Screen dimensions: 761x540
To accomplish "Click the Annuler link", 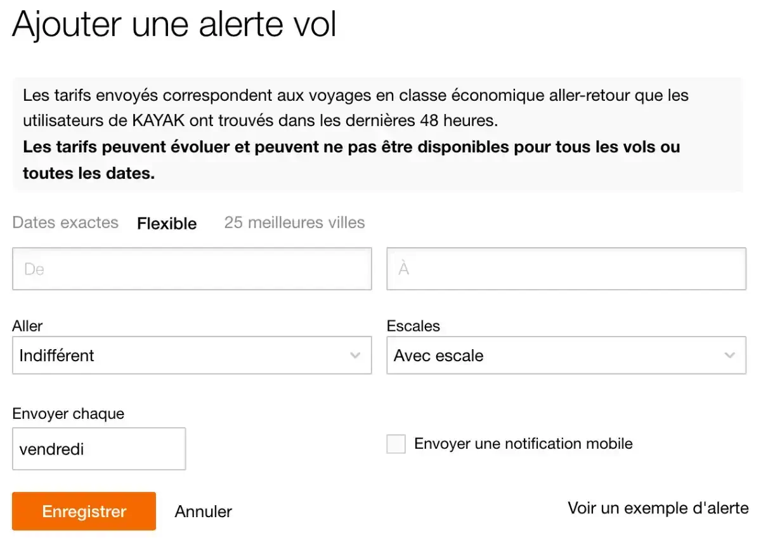I will point(204,511).
